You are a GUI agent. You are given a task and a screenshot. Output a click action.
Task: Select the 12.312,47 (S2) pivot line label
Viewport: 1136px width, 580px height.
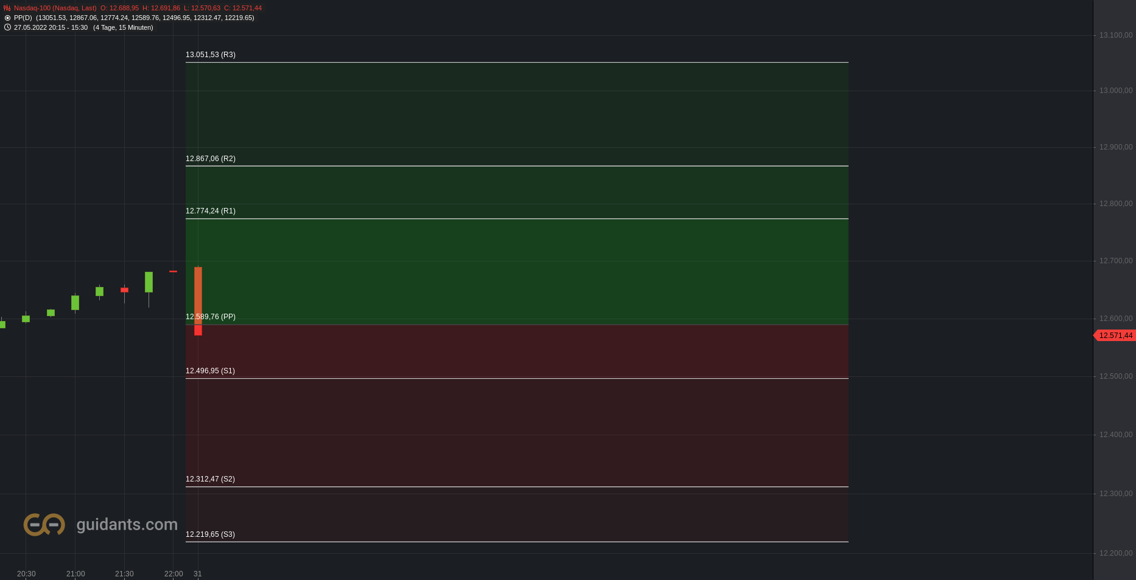pos(210,479)
